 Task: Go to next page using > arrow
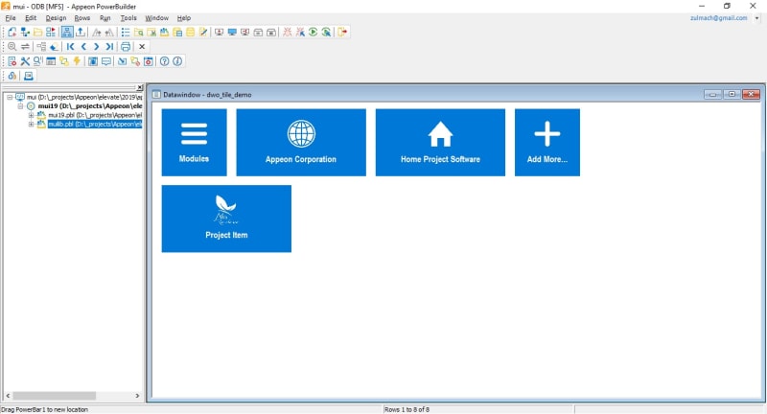click(97, 46)
